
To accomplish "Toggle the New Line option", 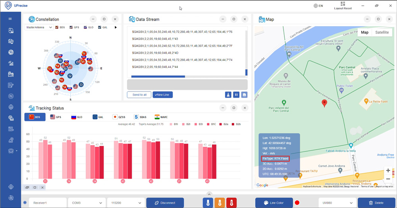I will click(x=163, y=95).
